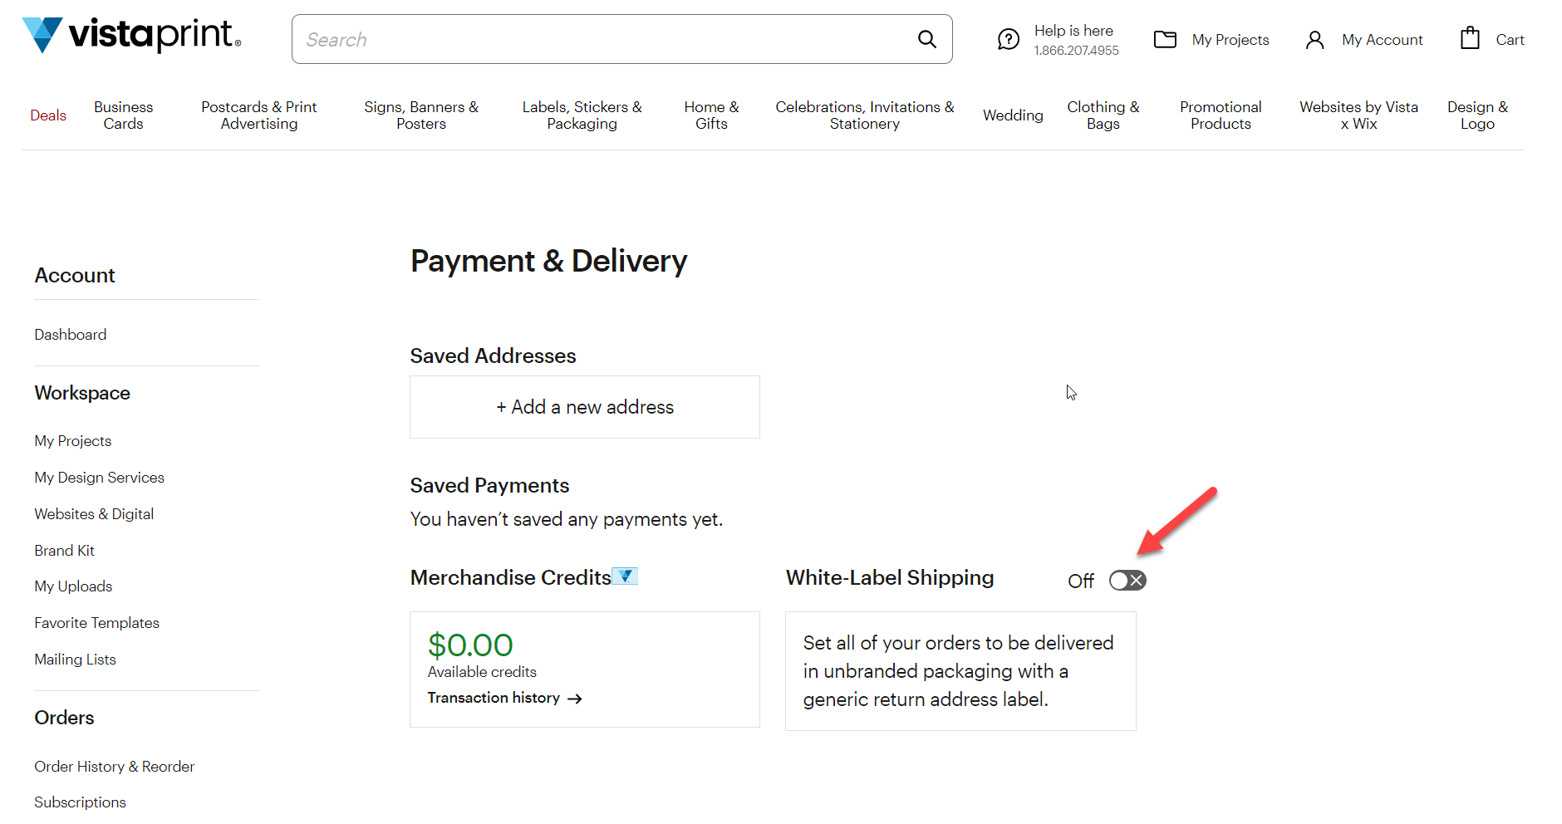Expand Signs, Banners & Posters menu
This screenshot has height=824, width=1562.
click(x=421, y=115)
